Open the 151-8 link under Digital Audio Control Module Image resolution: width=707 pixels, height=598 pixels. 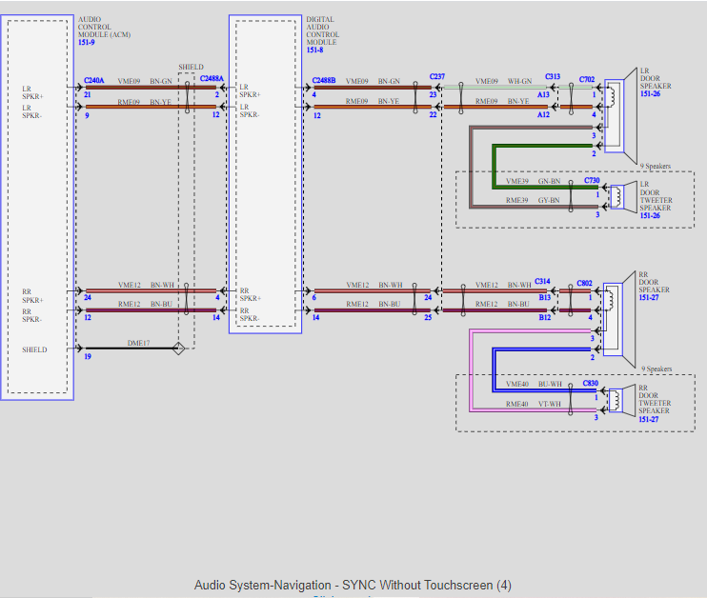(314, 50)
